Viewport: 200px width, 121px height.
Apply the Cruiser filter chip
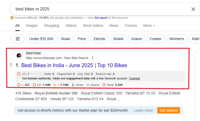[x=155, y=39]
